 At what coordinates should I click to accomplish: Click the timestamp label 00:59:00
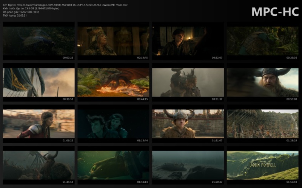(x=291, y=99)
